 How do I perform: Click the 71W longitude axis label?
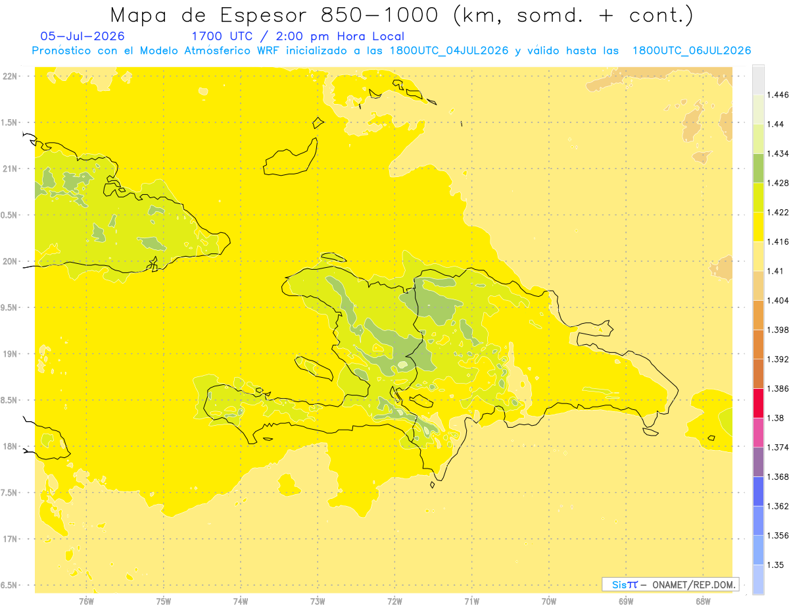coord(471,601)
